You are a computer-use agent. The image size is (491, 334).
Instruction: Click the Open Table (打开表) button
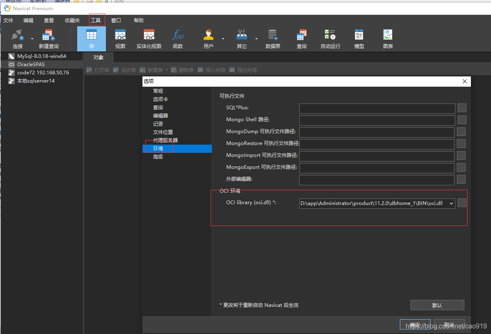[98, 70]
